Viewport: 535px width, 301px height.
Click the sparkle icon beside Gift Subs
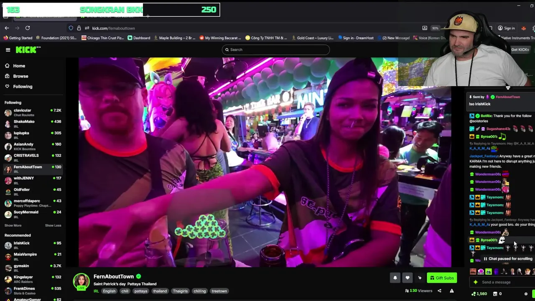click(x=420, y=278)
